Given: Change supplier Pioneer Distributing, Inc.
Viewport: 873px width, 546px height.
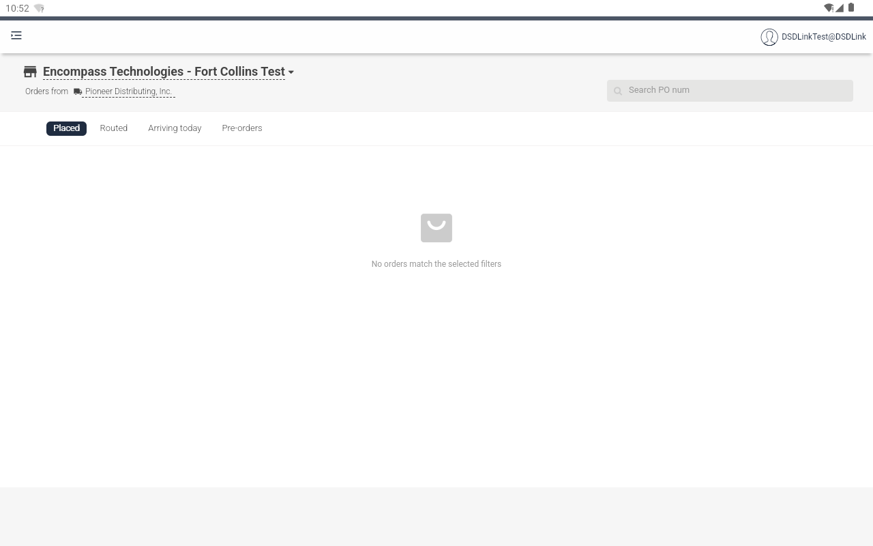Looking at the screenshot, I should (x=128, y=91).
